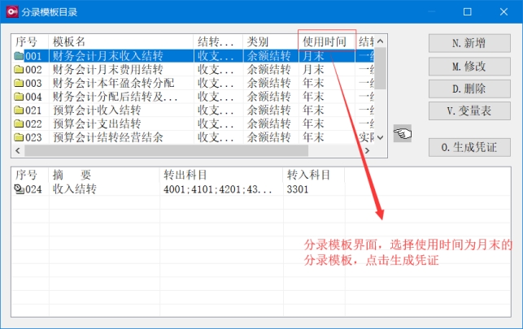Select row 预算会计收入结转

point(193,110)
